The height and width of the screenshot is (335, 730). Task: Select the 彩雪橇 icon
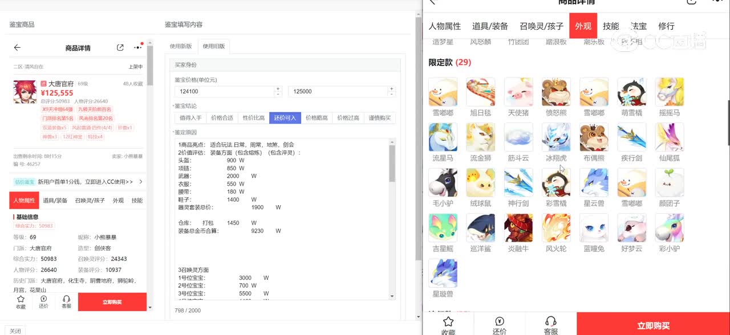pos(556,182)
